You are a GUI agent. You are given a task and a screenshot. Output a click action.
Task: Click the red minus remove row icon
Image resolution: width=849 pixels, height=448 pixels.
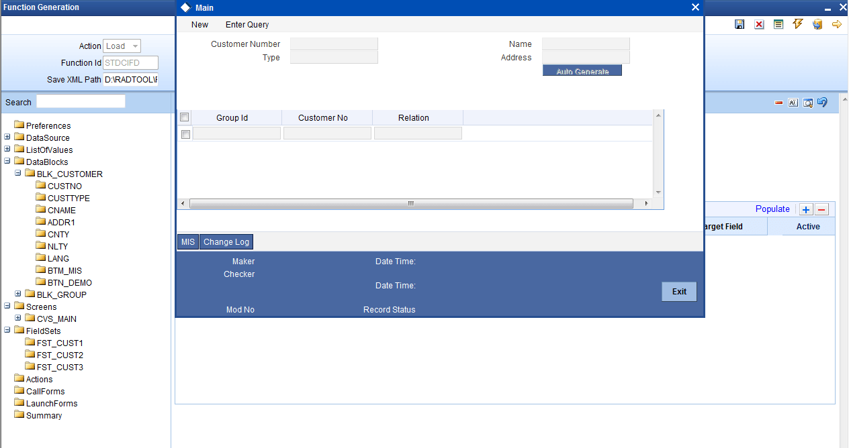click(822, 209)
